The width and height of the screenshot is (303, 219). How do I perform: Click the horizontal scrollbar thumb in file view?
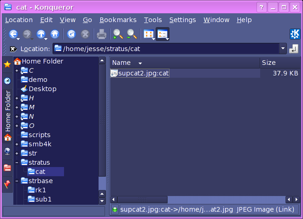(x=142, y=200)
